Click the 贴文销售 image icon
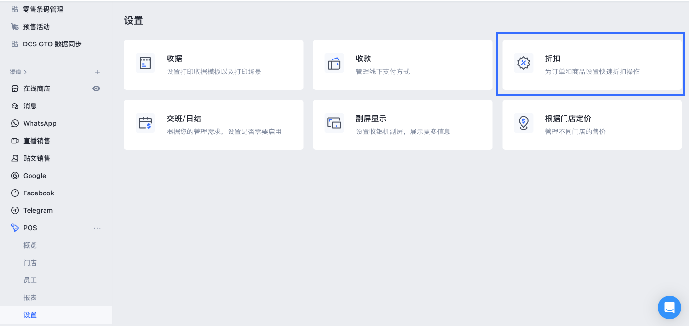Image resolution: width=689 pixels, height=326 pixels. point(15,158)
